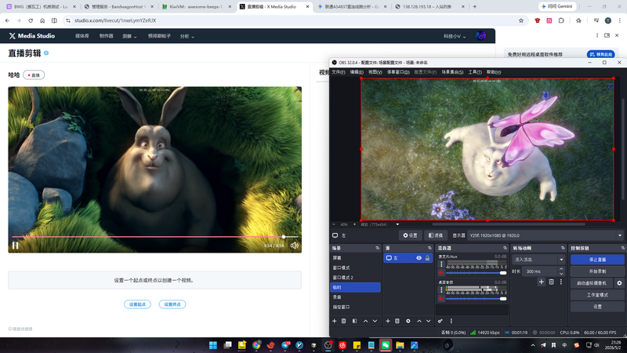
Task: Open OBS 帮助 Help menu
Action: [494, 72]
